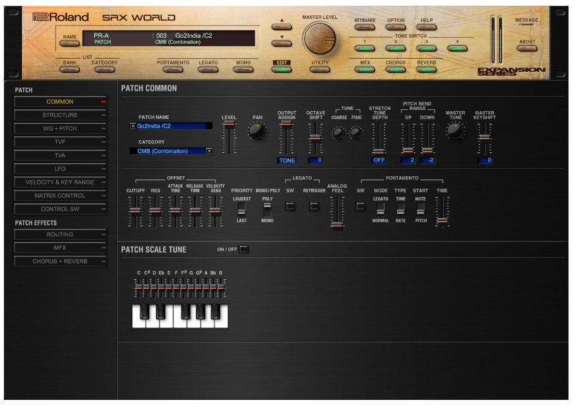Toggle the Legato SW switch
The height and width of the screenshot is (410, 578).
point(290,207)
